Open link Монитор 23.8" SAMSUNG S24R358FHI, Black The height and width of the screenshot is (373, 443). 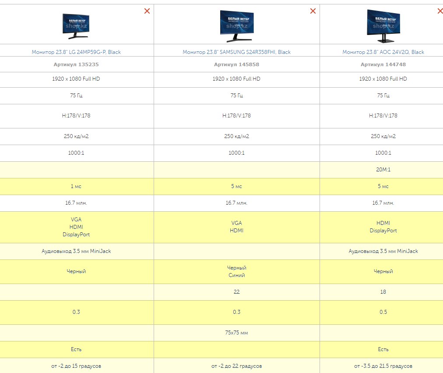pyautogui.click(x=236, y=52)
